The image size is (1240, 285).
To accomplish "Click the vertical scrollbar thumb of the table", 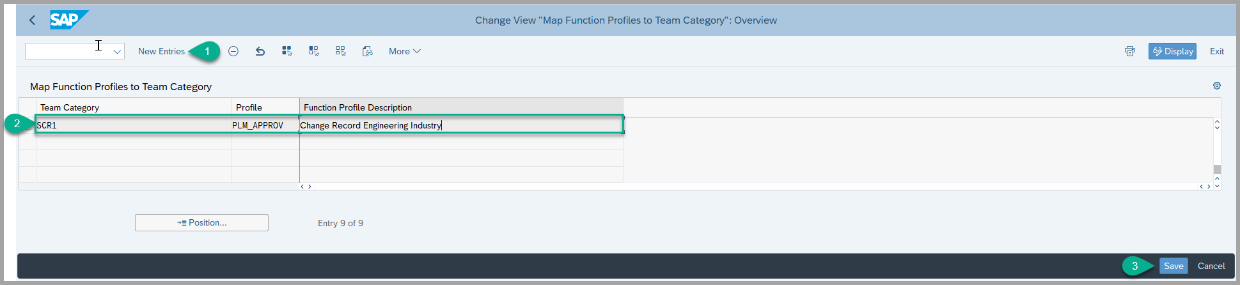I will click(1217, 169).
